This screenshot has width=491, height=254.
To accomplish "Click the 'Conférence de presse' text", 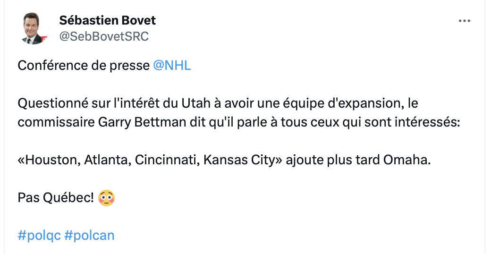I will 84,66.
